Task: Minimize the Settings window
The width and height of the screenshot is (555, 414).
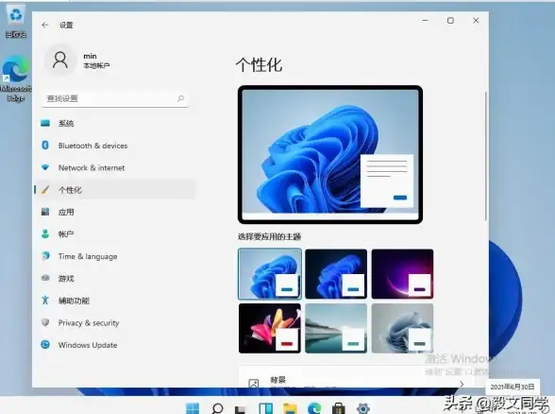Action: click(x=425, y=21)
